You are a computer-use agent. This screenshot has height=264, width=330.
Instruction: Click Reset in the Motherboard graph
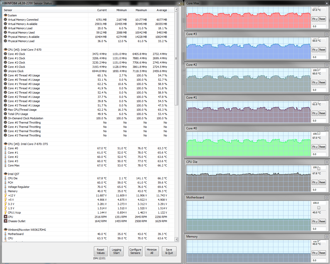pos(322,221)
